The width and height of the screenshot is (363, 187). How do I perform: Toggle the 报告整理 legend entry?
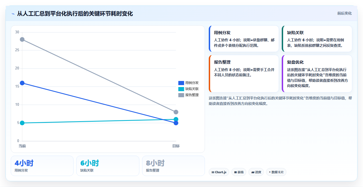coord(188,95)
